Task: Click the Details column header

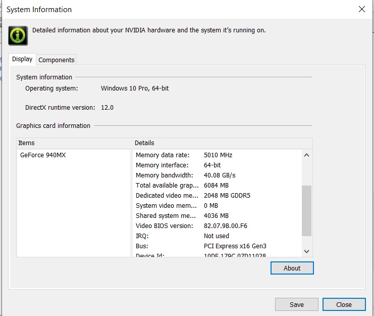Action: pos(223,143)
